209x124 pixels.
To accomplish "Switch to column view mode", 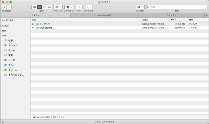I will click(x=45, y=7).
